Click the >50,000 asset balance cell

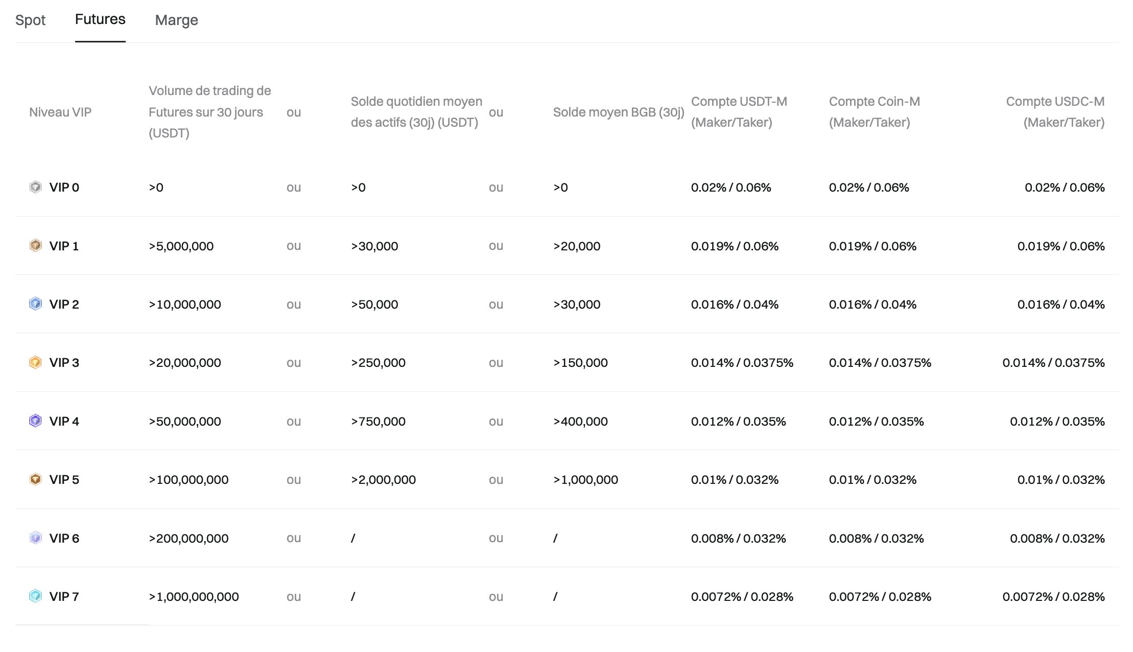(x=374, y=305)
